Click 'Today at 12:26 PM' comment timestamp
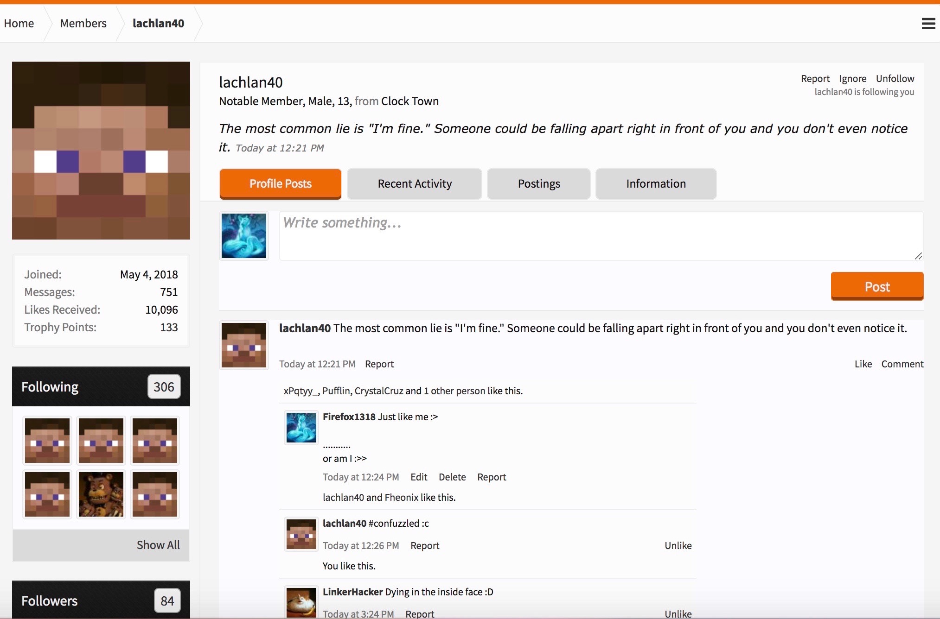The image size is (940, 619). tap(361, 546)
